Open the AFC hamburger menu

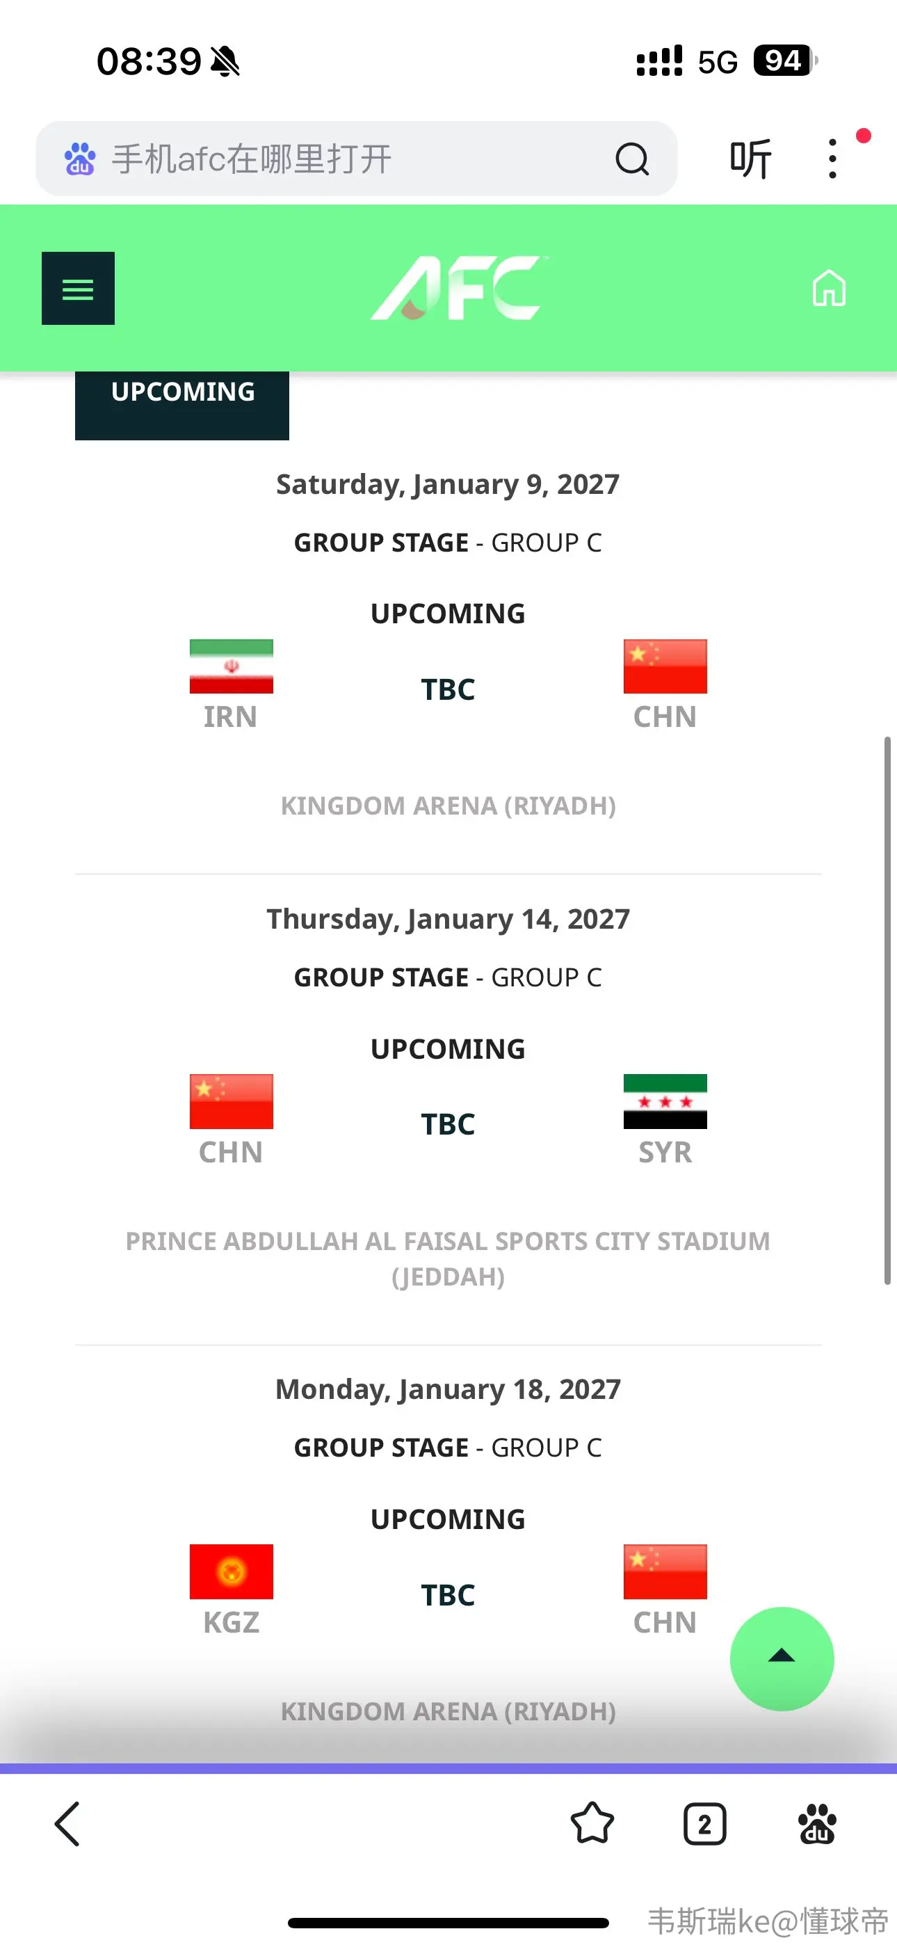(x=78, y=289)
